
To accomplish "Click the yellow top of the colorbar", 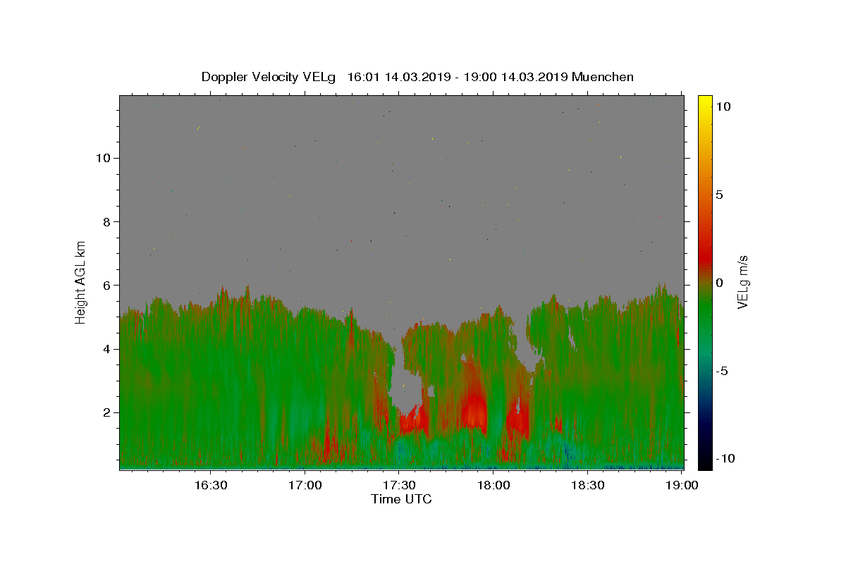I will click(x=705, y=102).
